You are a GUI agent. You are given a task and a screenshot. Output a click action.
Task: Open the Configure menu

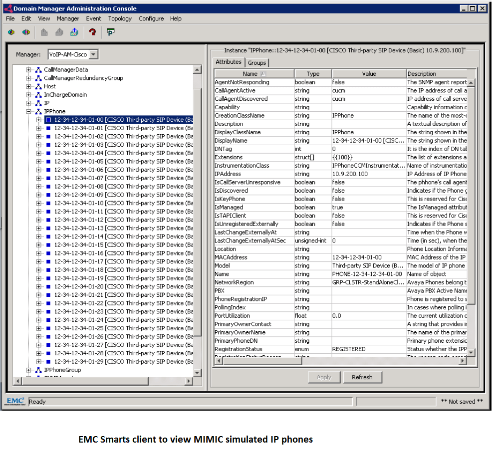[151, 18]
